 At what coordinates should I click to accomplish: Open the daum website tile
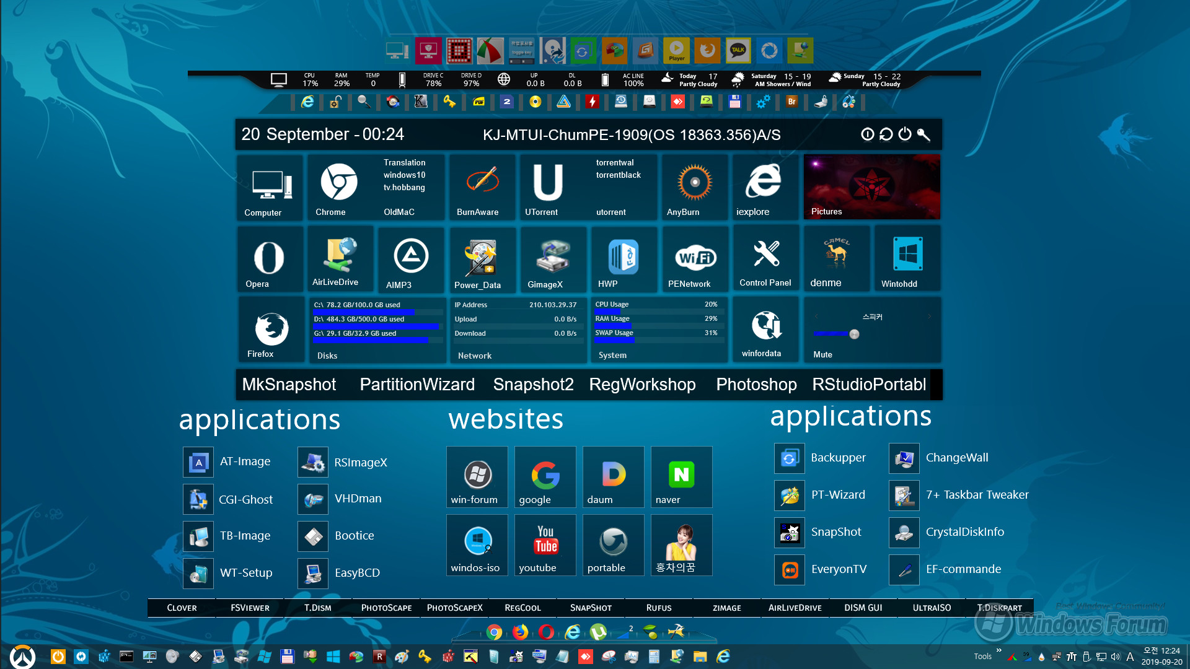613,477
